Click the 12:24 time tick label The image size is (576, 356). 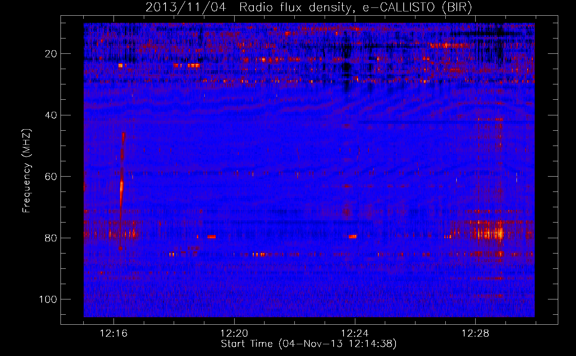click(355, 334)
